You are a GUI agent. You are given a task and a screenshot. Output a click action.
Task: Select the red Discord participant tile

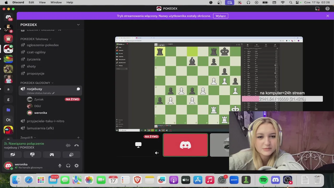pyautogui.click(x=186, y=145)
